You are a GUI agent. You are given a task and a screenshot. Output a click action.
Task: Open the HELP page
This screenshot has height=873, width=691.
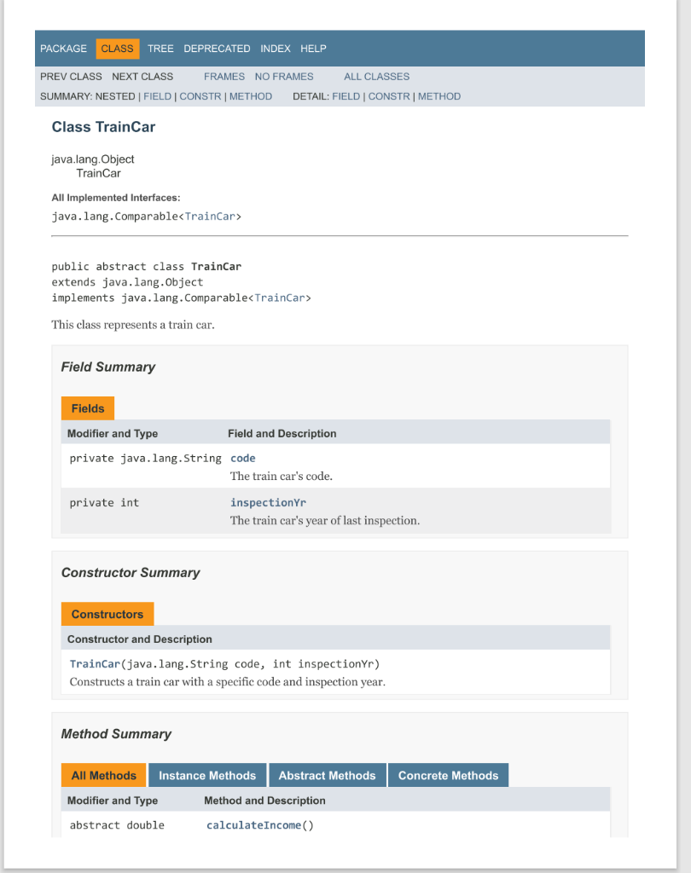point(313,49)
